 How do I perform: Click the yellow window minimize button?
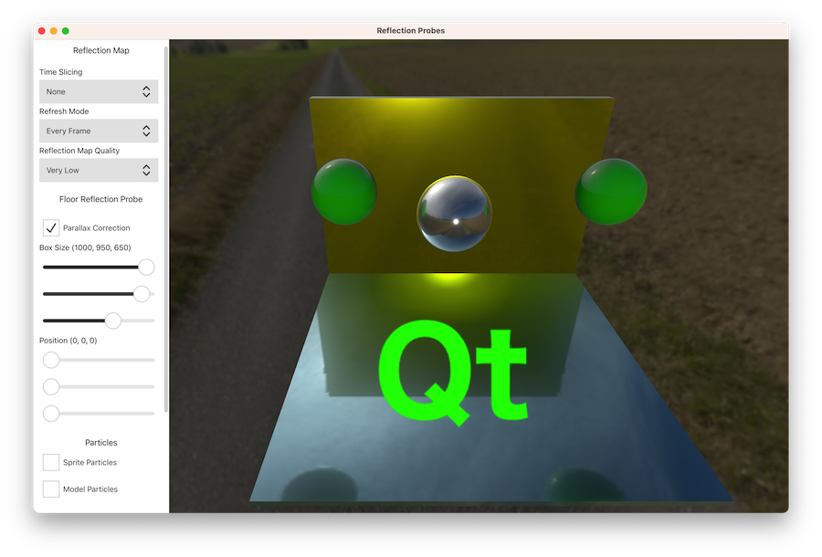click(x=54, y=31)
